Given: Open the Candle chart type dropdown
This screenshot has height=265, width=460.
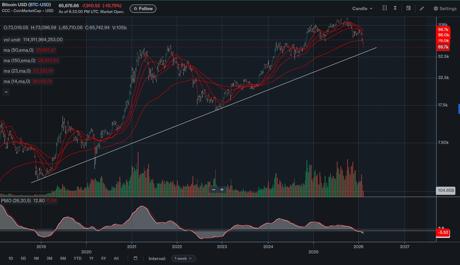Looking at the screenshot, I should click(x=362, y=8).
